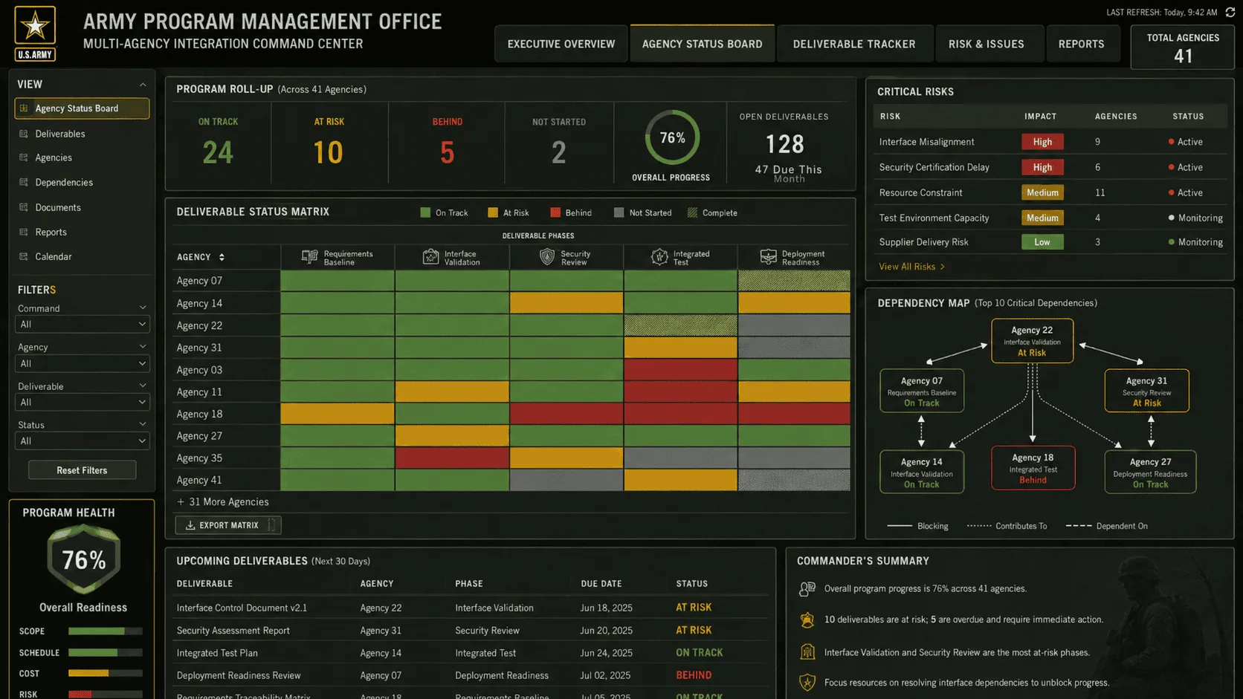
Task: Click the Agency 18 Integrated Test dependency node
Action: 1033,468
